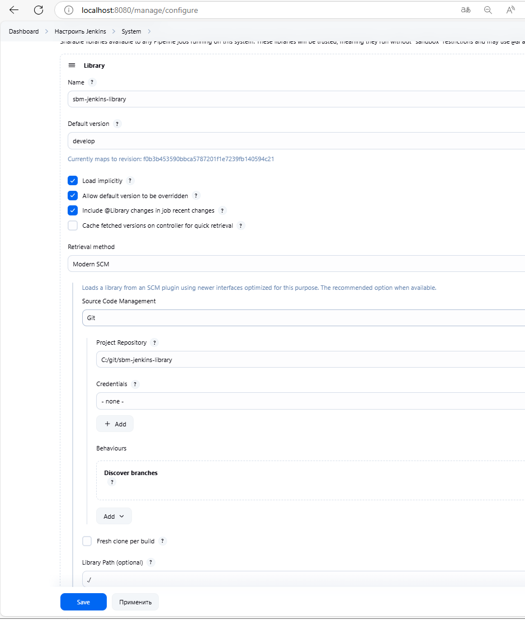The width and height of the screenshot is (525, 620).
Task: Open help icon next to Project Repository
Action: 155,342
